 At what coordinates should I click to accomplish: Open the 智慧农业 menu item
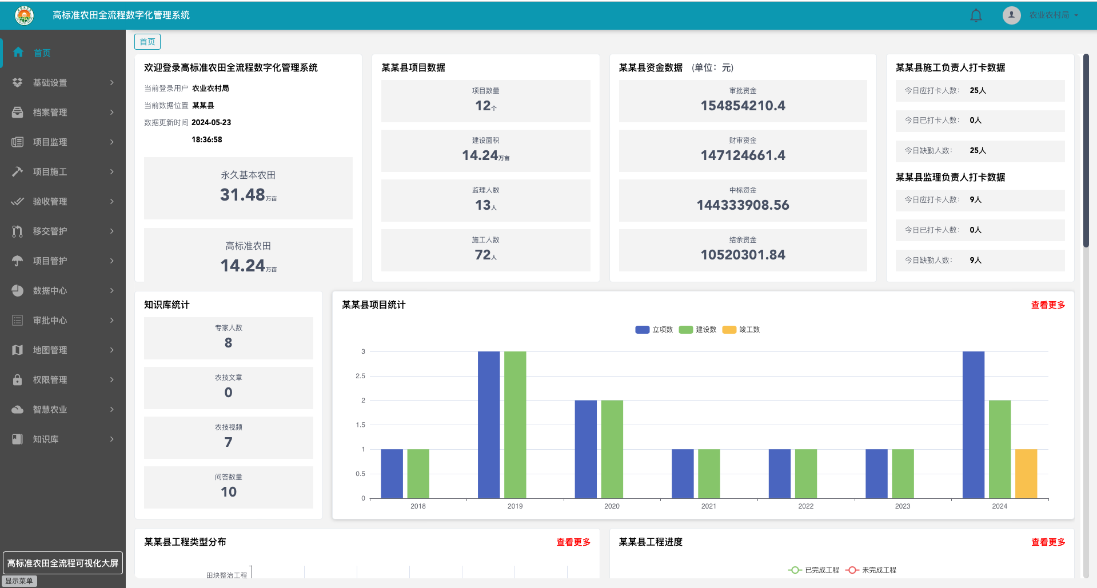63,409
